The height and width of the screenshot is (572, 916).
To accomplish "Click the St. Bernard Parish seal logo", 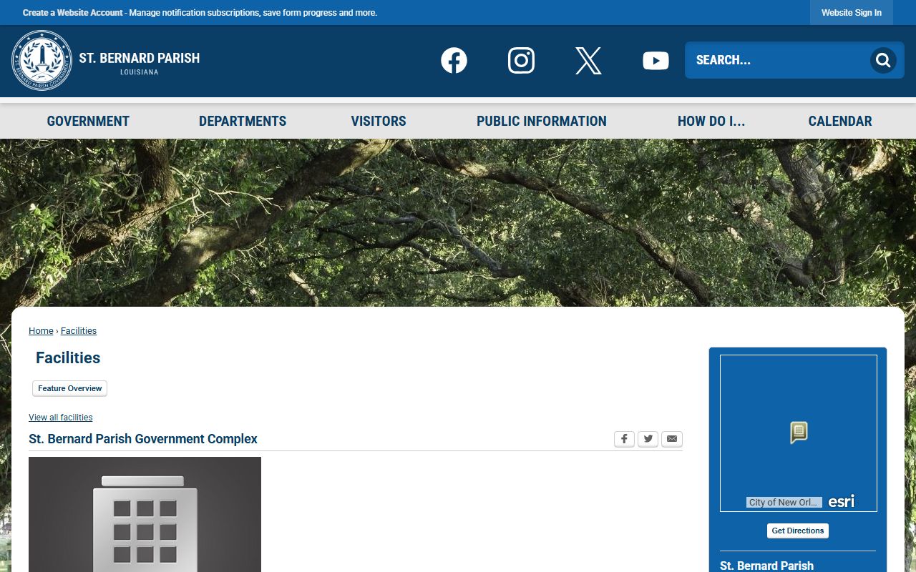I will click(x=42, y=61).
